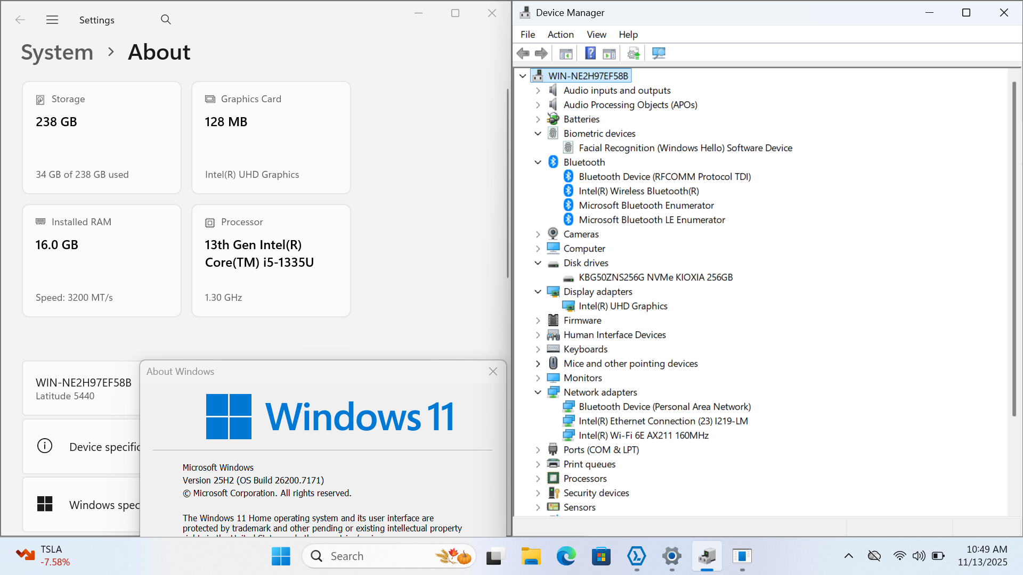This screenshot has width=1023, height=575.
Task: Close the About Windows dialog
Action: coord(493,372)
